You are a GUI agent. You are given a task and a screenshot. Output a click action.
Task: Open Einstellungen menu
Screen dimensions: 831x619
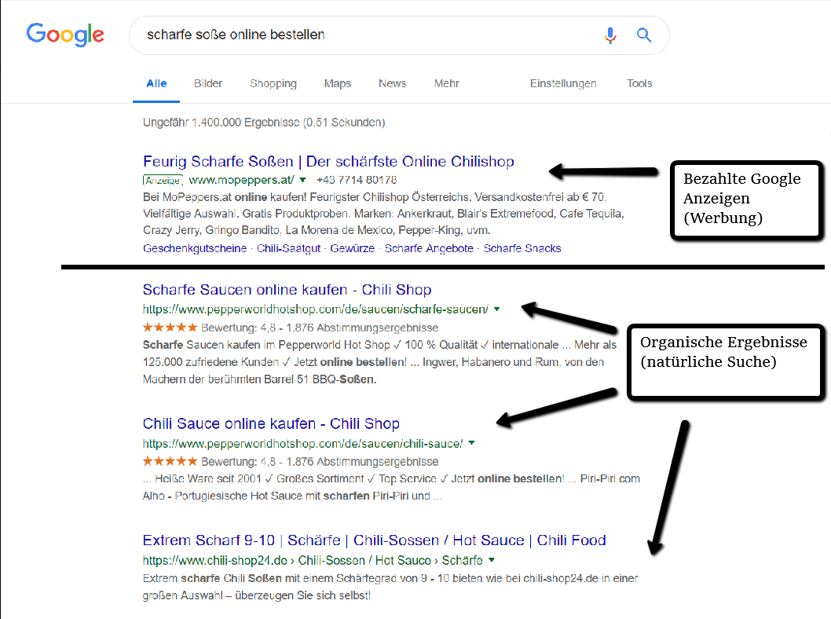563,84
